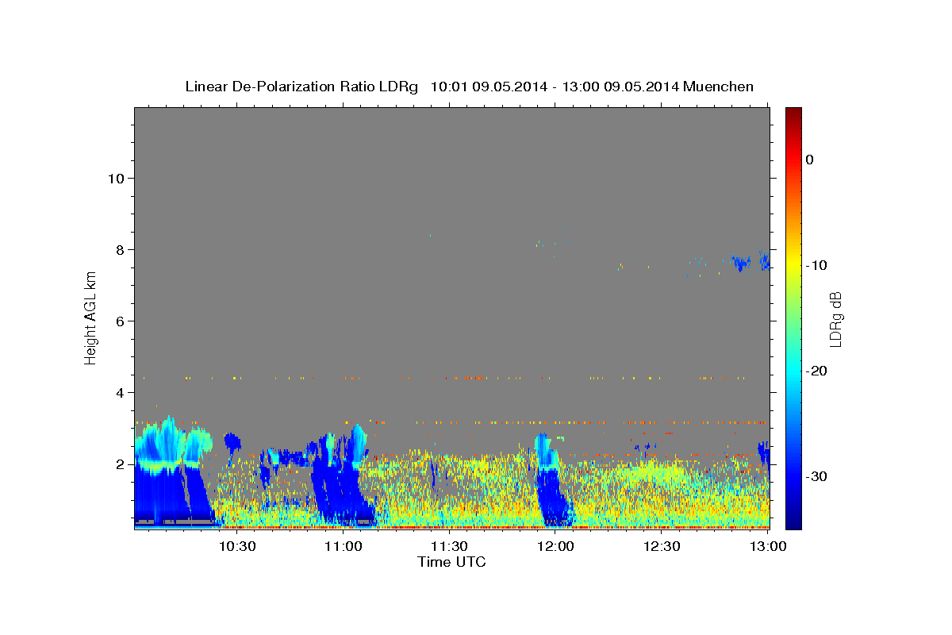Viewport: 952px width, 635px height.
Task: Click the 12:30 time tick label
Action: (662, 547)
